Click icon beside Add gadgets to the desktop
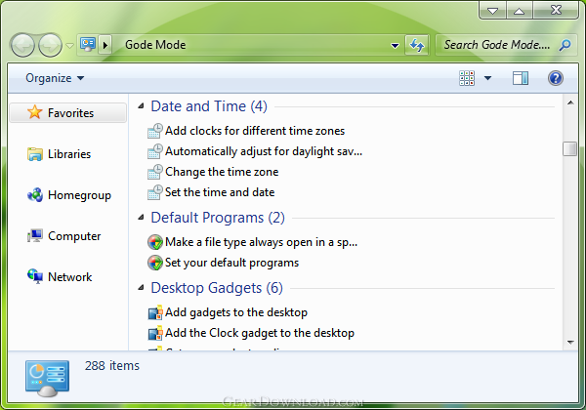This screenshot has width=586, height=410. click(154, 312)
